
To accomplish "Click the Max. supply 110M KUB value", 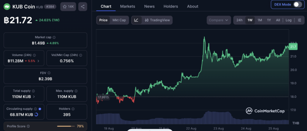I will (x=67, y=97).
